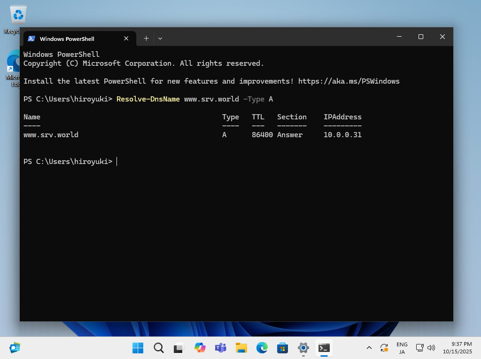The height and width of the screenshot is (359, 481).
Task: Open Settings from the taskbar
Action: [x=303, y=348]
